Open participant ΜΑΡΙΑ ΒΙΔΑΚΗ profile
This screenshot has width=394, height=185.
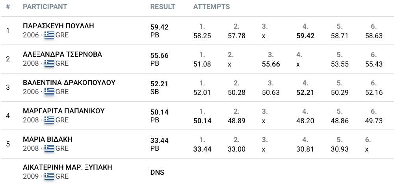48,140
